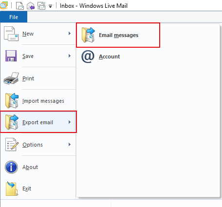
Task: Click the Email messages export icon
Action: [x=88, y=35]
